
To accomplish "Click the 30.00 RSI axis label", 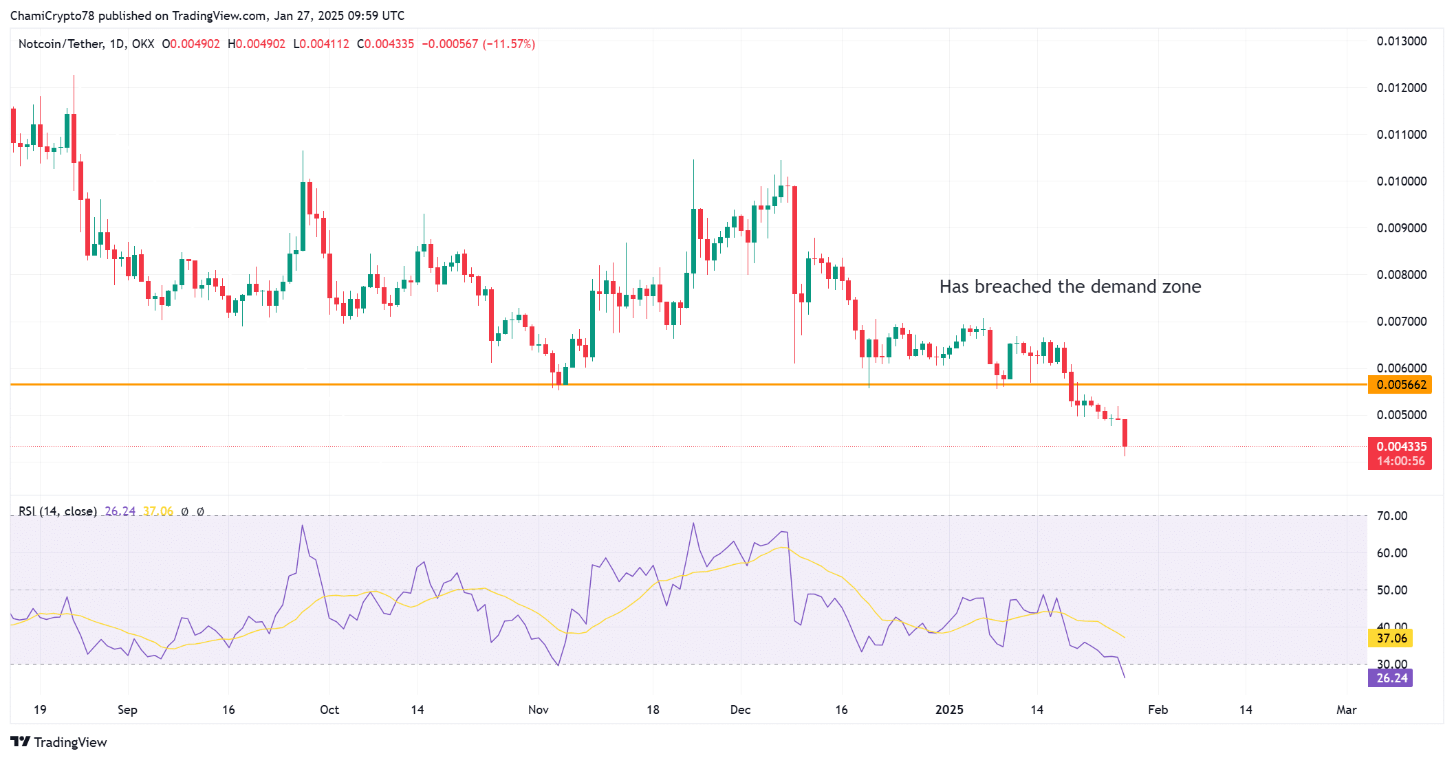I will (1392, 664).
